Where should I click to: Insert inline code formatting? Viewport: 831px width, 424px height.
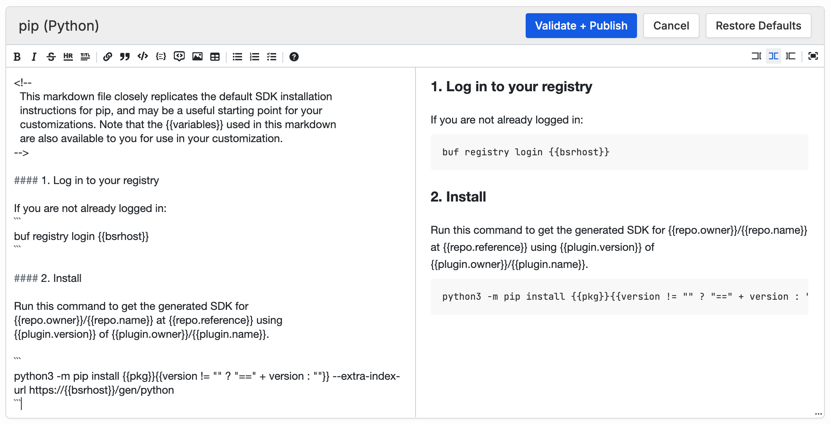[142, 57]
